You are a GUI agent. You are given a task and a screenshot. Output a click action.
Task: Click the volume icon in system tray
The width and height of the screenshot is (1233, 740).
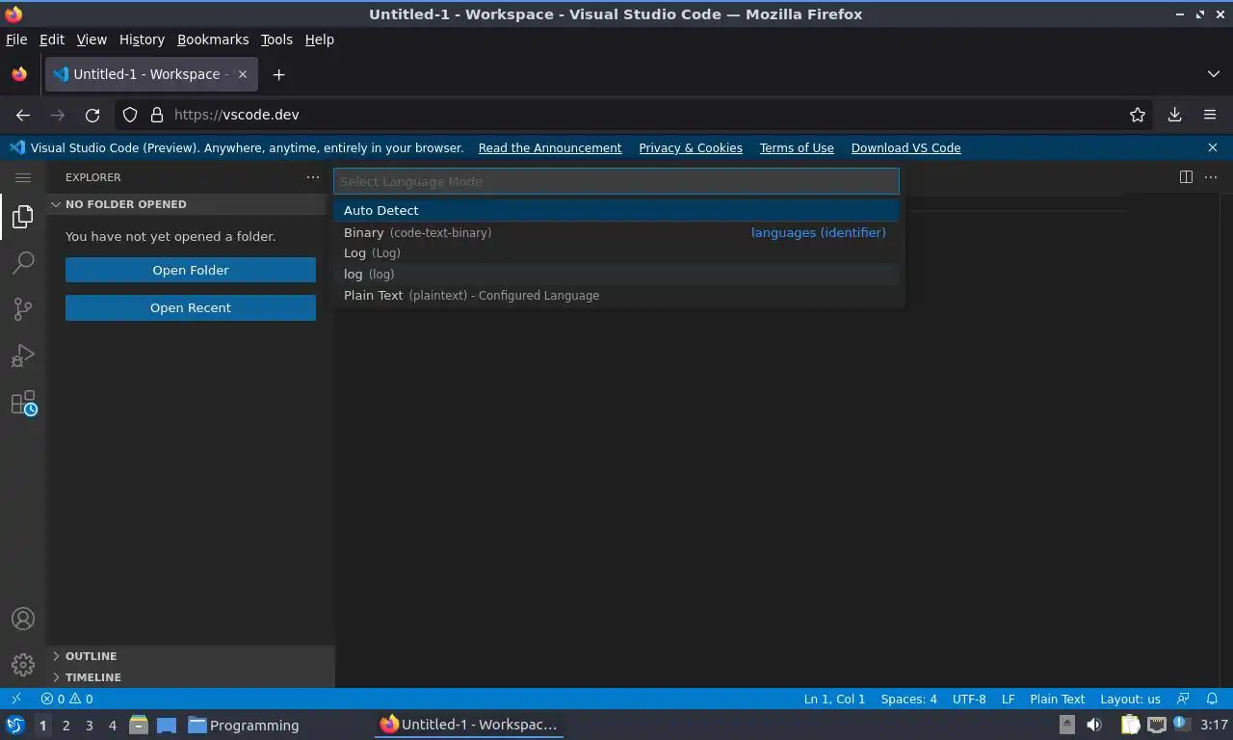click(x=1094, y=725)
